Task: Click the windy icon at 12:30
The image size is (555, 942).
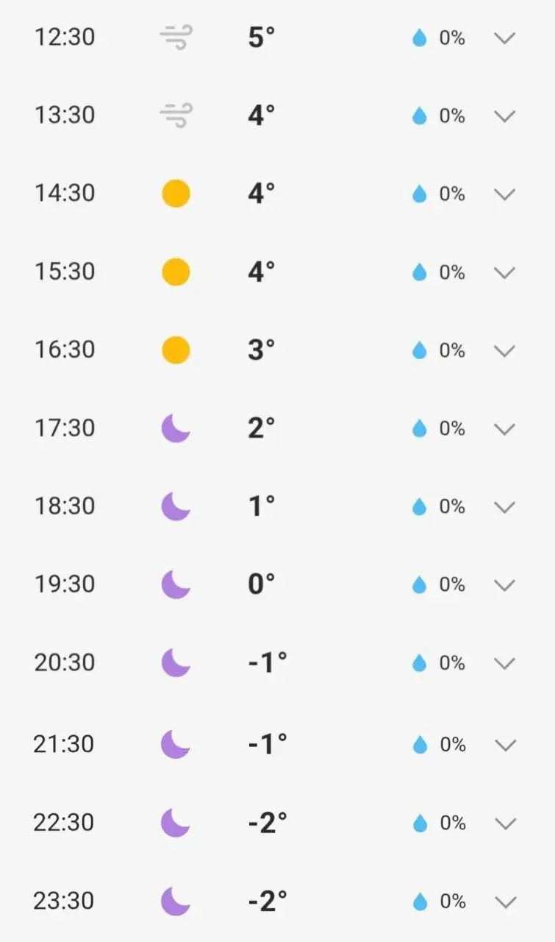Action: click(x=176, y=38)
